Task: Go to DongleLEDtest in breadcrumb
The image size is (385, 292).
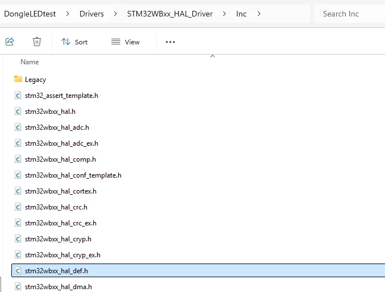Action: pyautogui.click(x=30, y=14)
